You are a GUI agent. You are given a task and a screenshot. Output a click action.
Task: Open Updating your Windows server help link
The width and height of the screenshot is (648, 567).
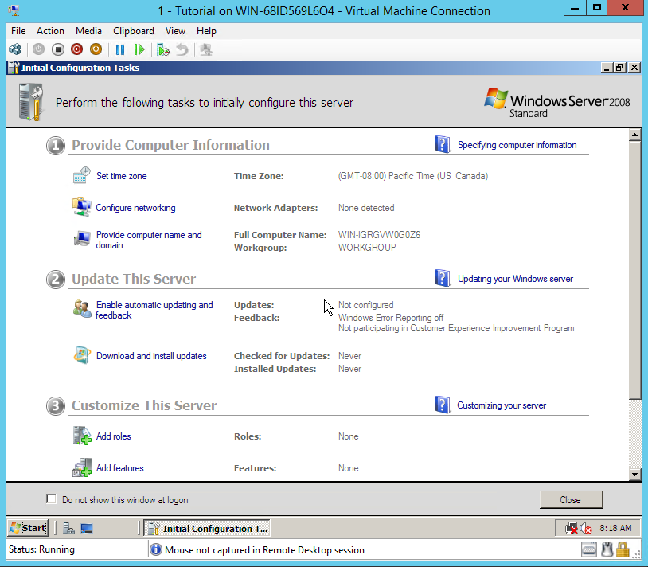coord(515,279)
